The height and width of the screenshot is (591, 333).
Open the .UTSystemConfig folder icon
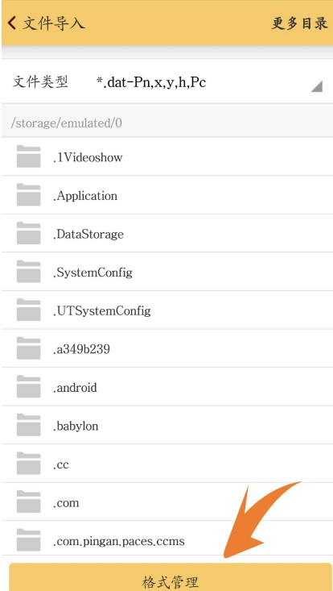click(x=29, y=310)
